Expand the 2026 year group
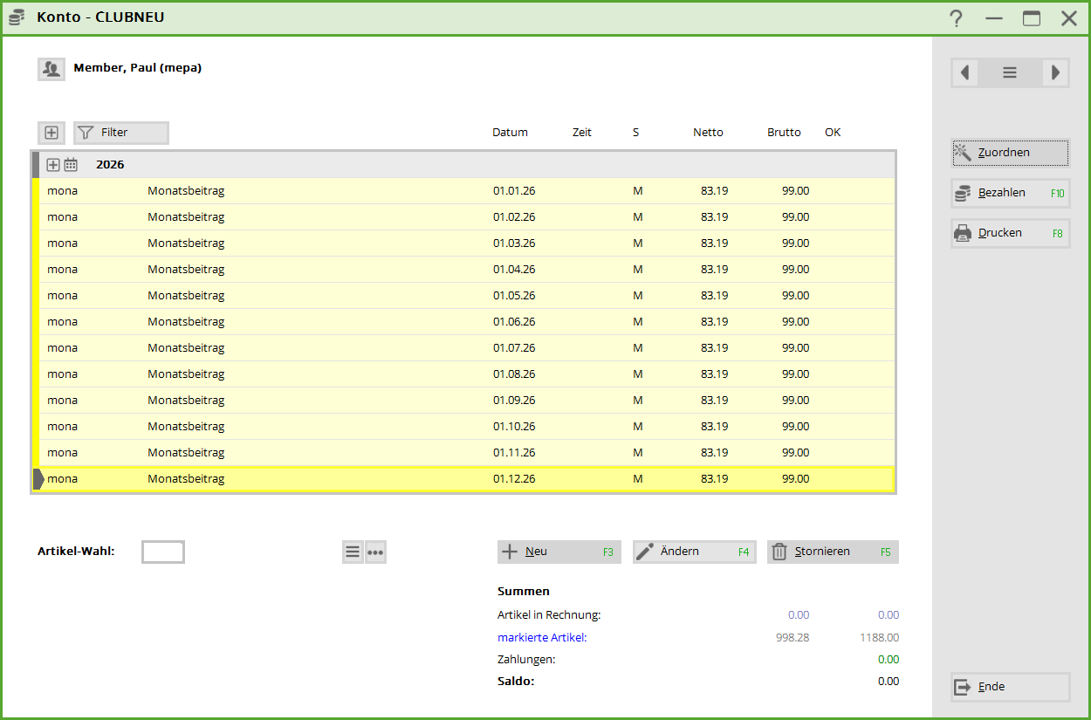This screenshot has width=1091, height=720. coord(53,165)
